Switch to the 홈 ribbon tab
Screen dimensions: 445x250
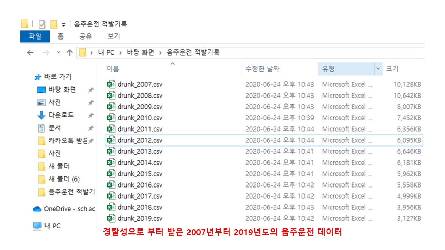61,36
